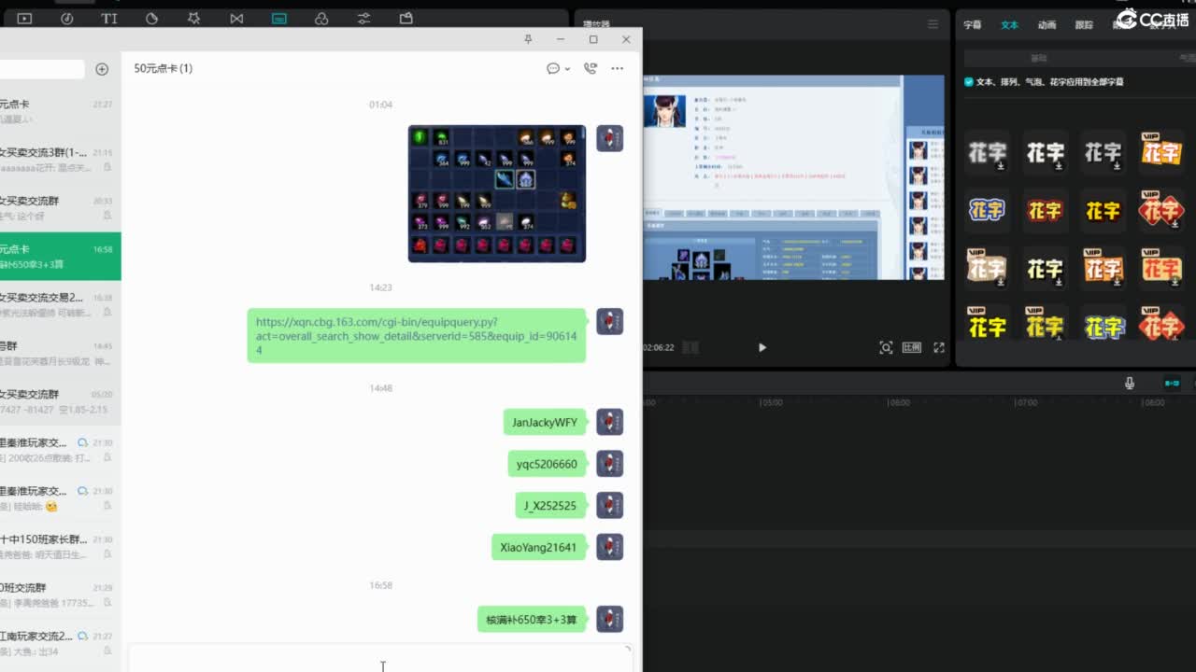This screenshot has height=672, width=1196.
Task: Select red-outlined yellow 花字 in second row
Action: [x=1045, y=211]
